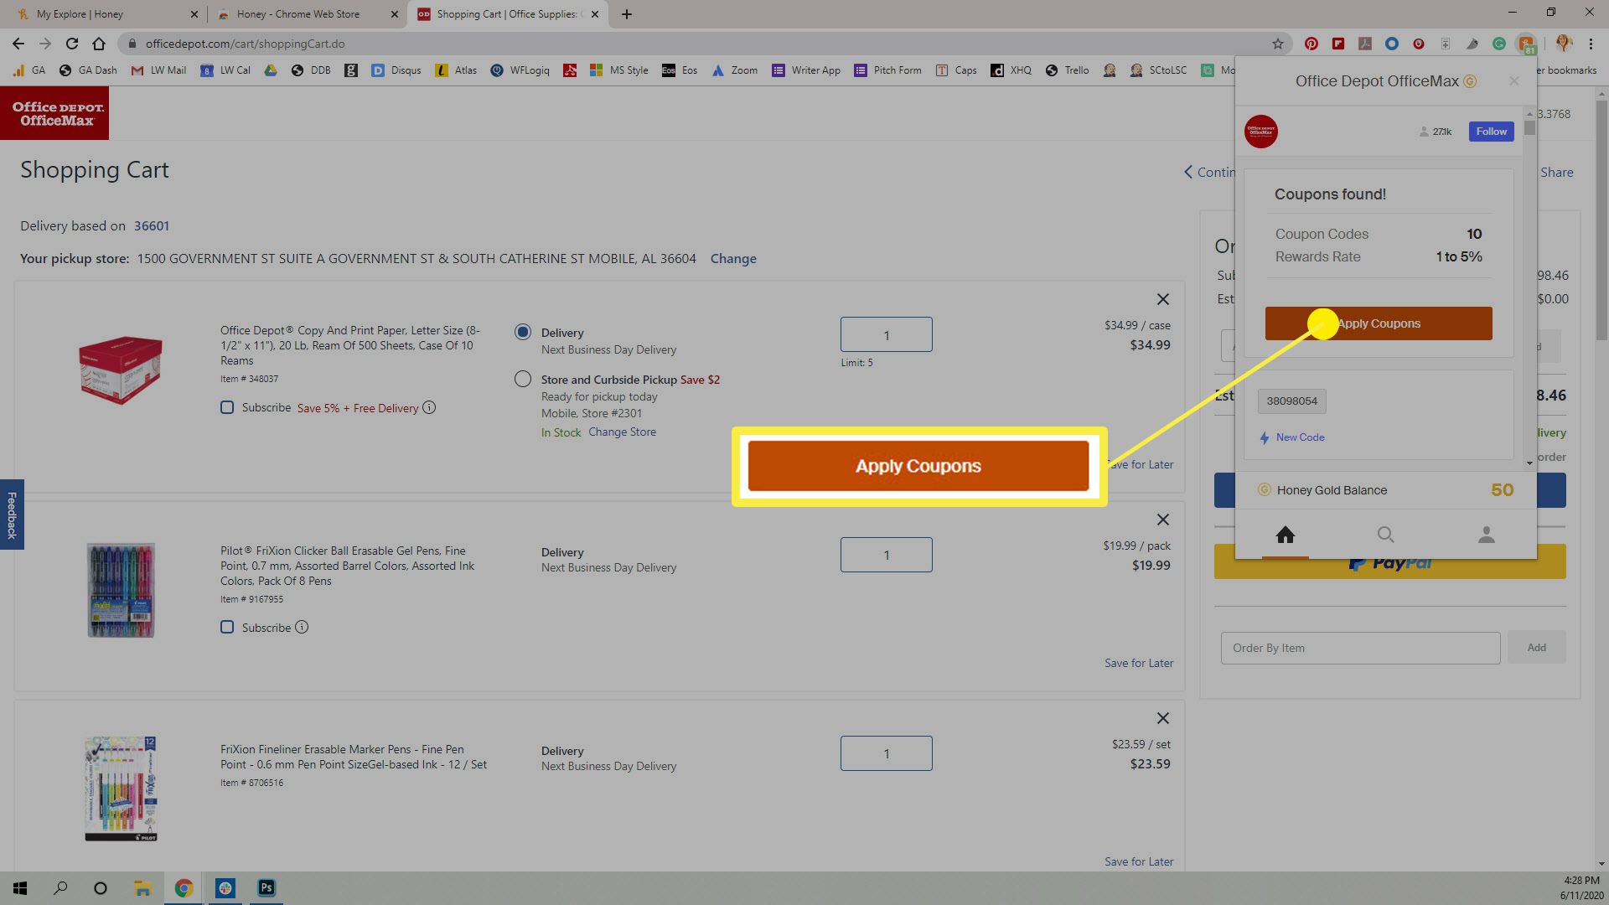This screenshot has width=1609, height=905.
Task: Click the Honey extension search icon
Action: (x=1384, y=535)
